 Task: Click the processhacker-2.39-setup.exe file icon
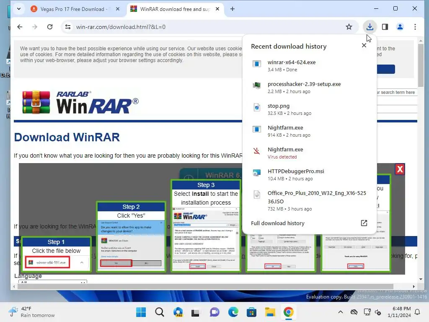click(x=256, y=86)
